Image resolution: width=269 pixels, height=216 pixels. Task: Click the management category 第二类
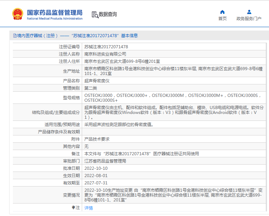click(90, 88)
